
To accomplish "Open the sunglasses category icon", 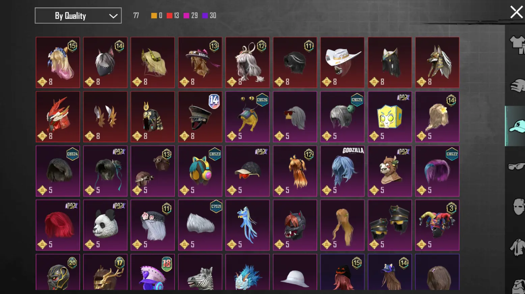I will (517, 166).
